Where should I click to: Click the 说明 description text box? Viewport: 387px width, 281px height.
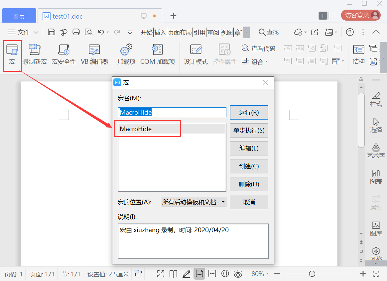click(193, 241)
